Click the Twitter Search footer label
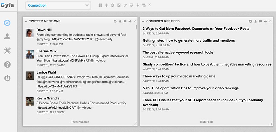Viewport: 276px width, 132px height. [80, 122]
